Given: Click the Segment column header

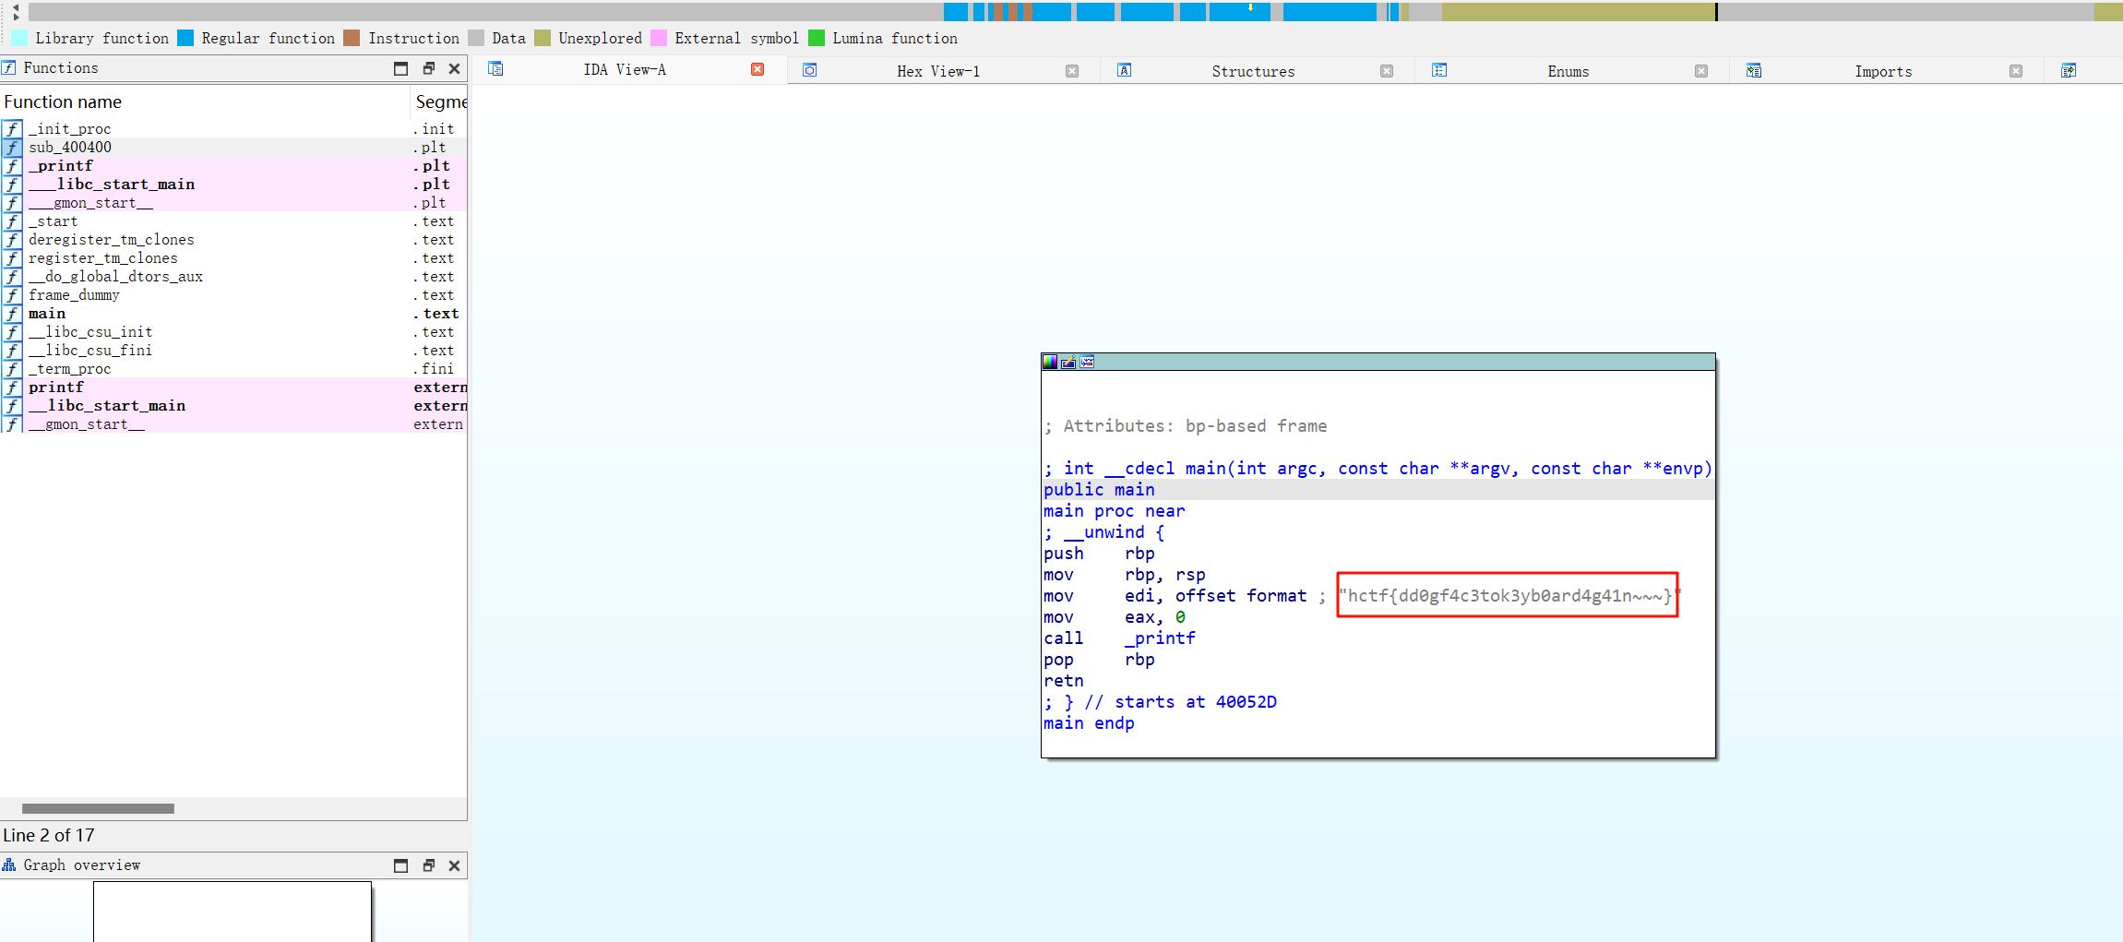Looking at the screenshot, I should (441, 101).
